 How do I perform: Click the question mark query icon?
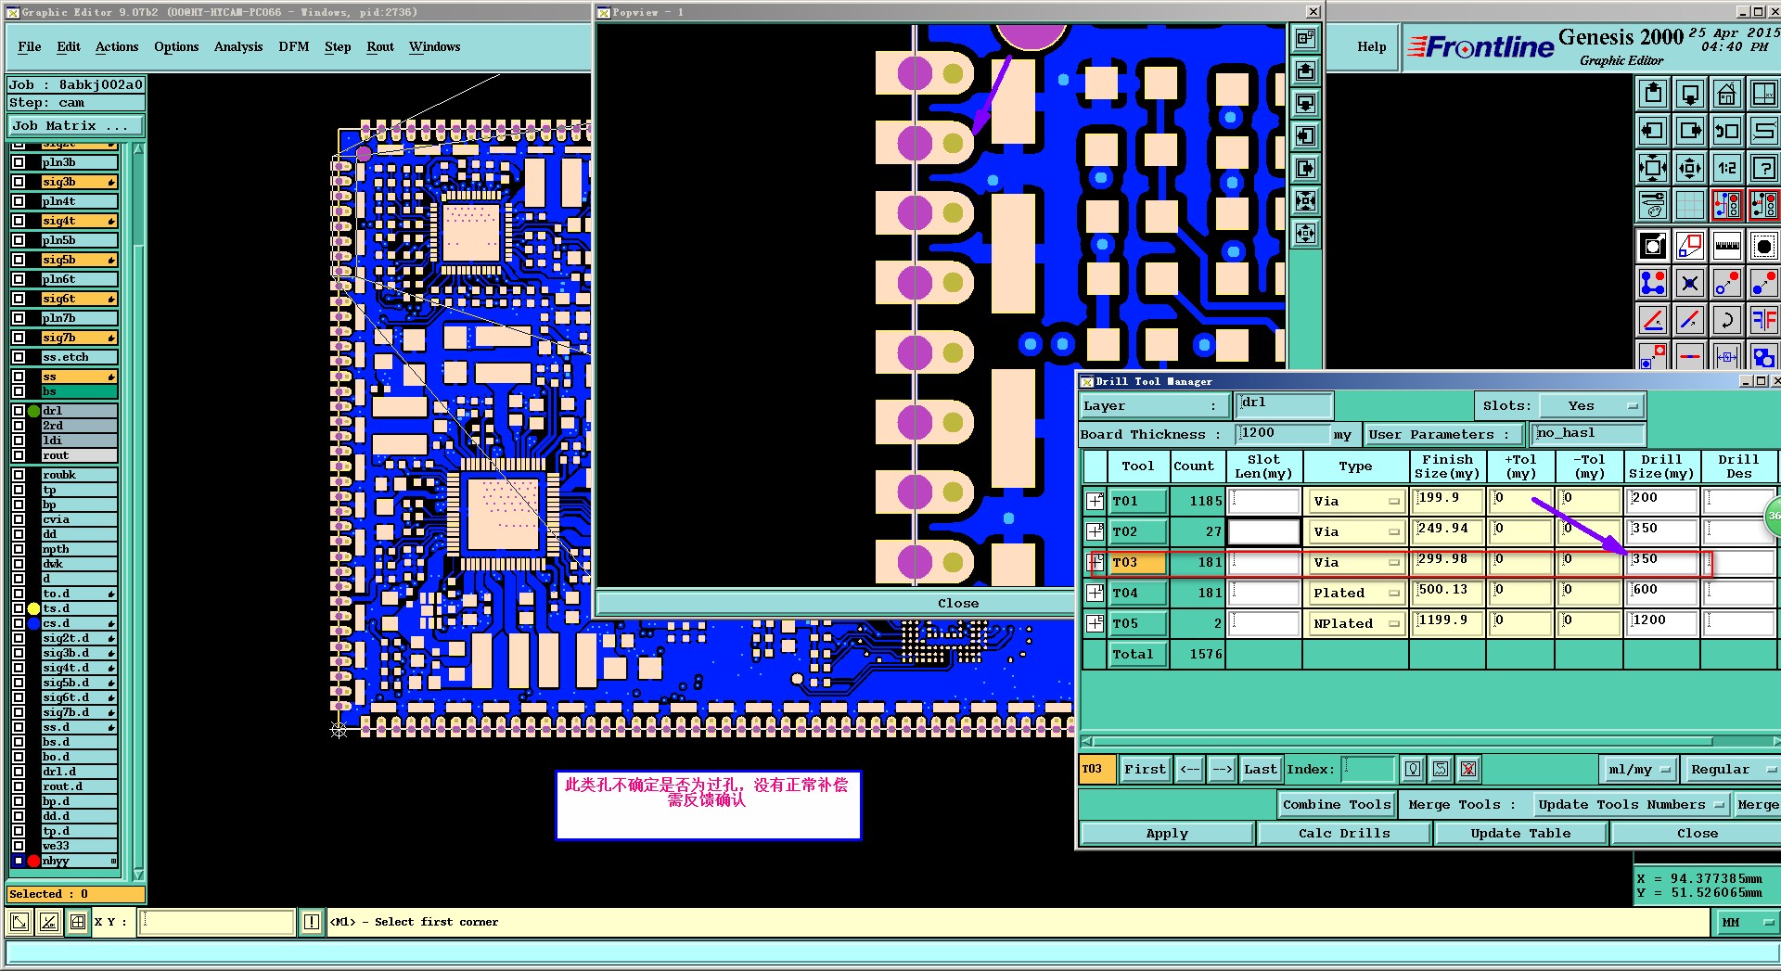coord(1763,168)
